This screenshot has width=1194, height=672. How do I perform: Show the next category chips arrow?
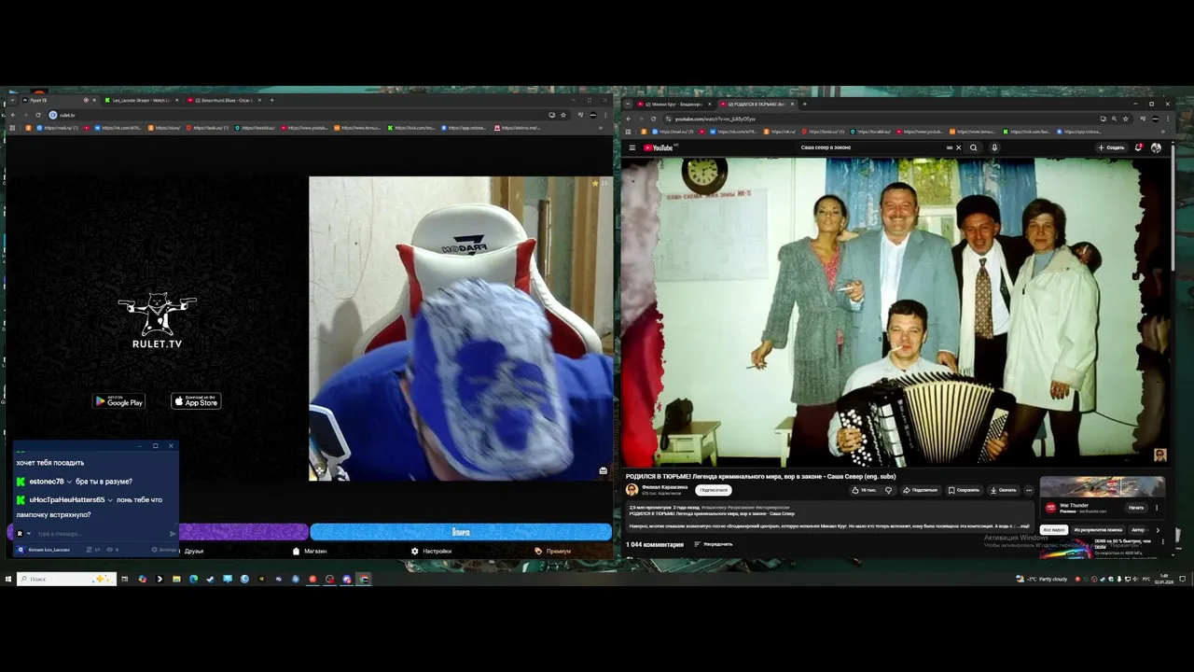tap(1158, 530)
